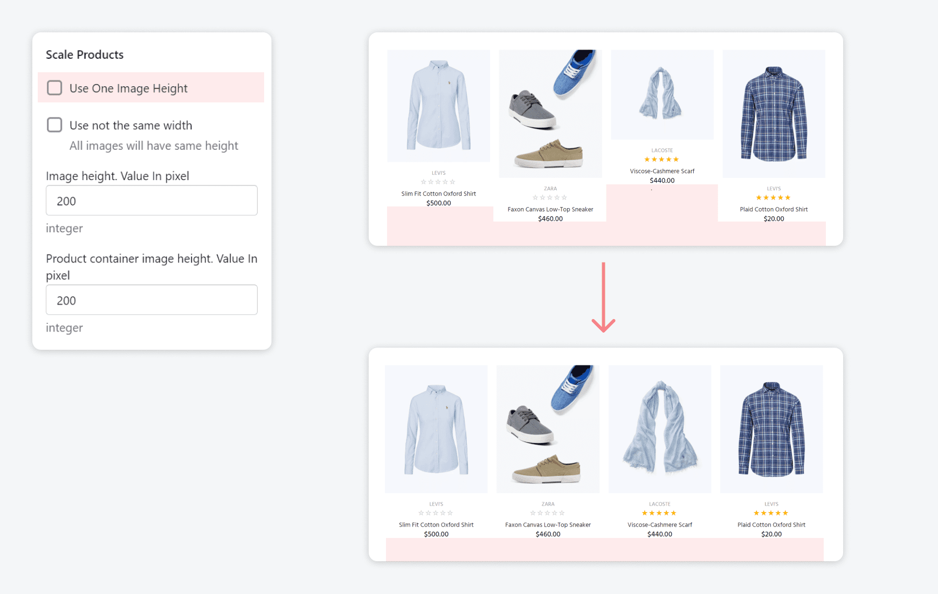938x594 pixels.
Task: Click the empty star rating under ZARA in top preview
Action: click(x=550, y=198)
